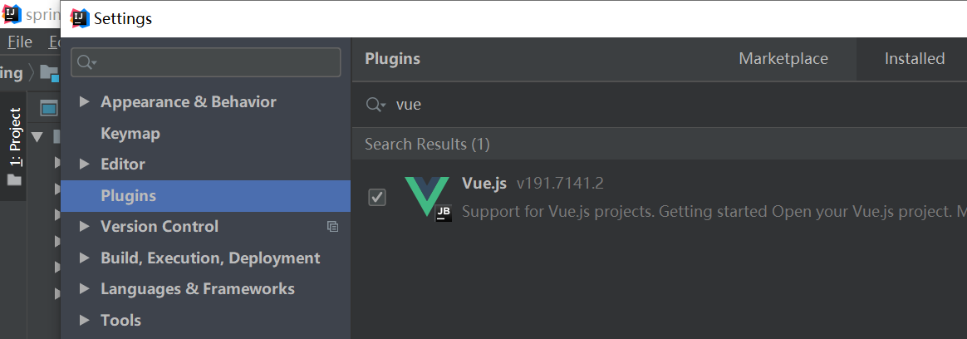
Task: Expand the Languages & Frameworks node
Action: tap(84, 288)
